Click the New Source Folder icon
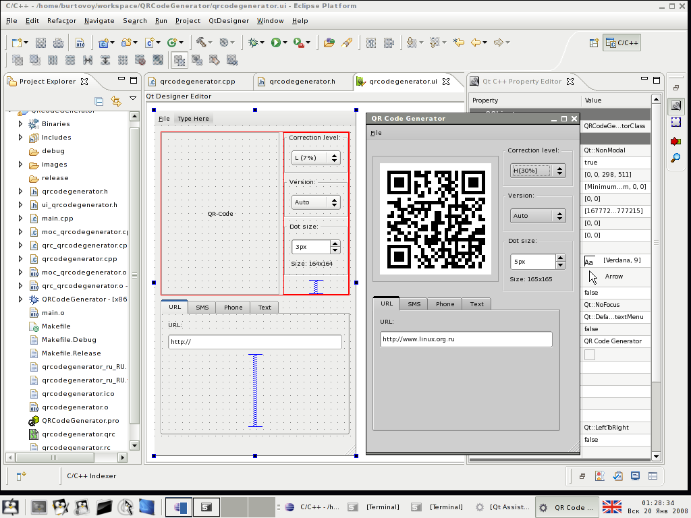Screen dimensions: 691x518 pos(126,42)
